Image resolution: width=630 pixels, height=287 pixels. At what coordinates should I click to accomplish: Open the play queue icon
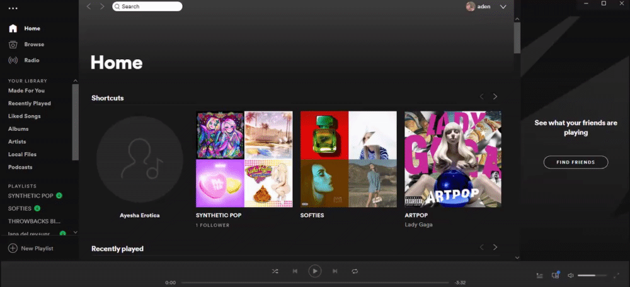point(540,276)
